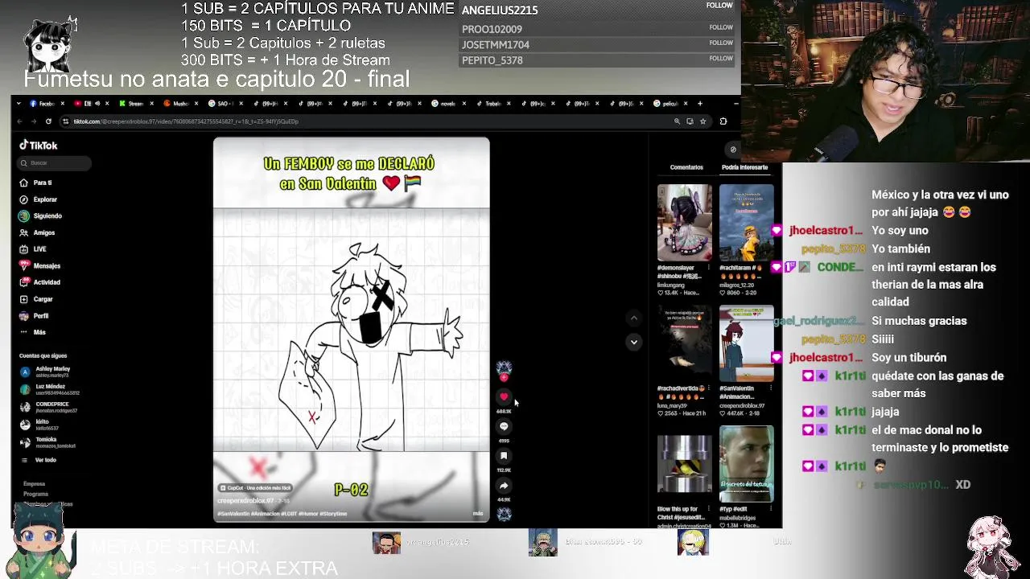
Task: Go to next video with down chevron
Action: (633, 342)
